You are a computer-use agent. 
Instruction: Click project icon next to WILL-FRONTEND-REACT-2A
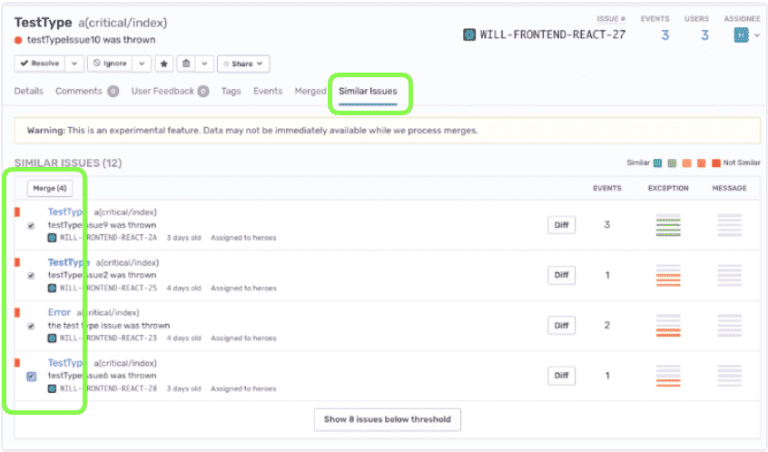point(53,238)
